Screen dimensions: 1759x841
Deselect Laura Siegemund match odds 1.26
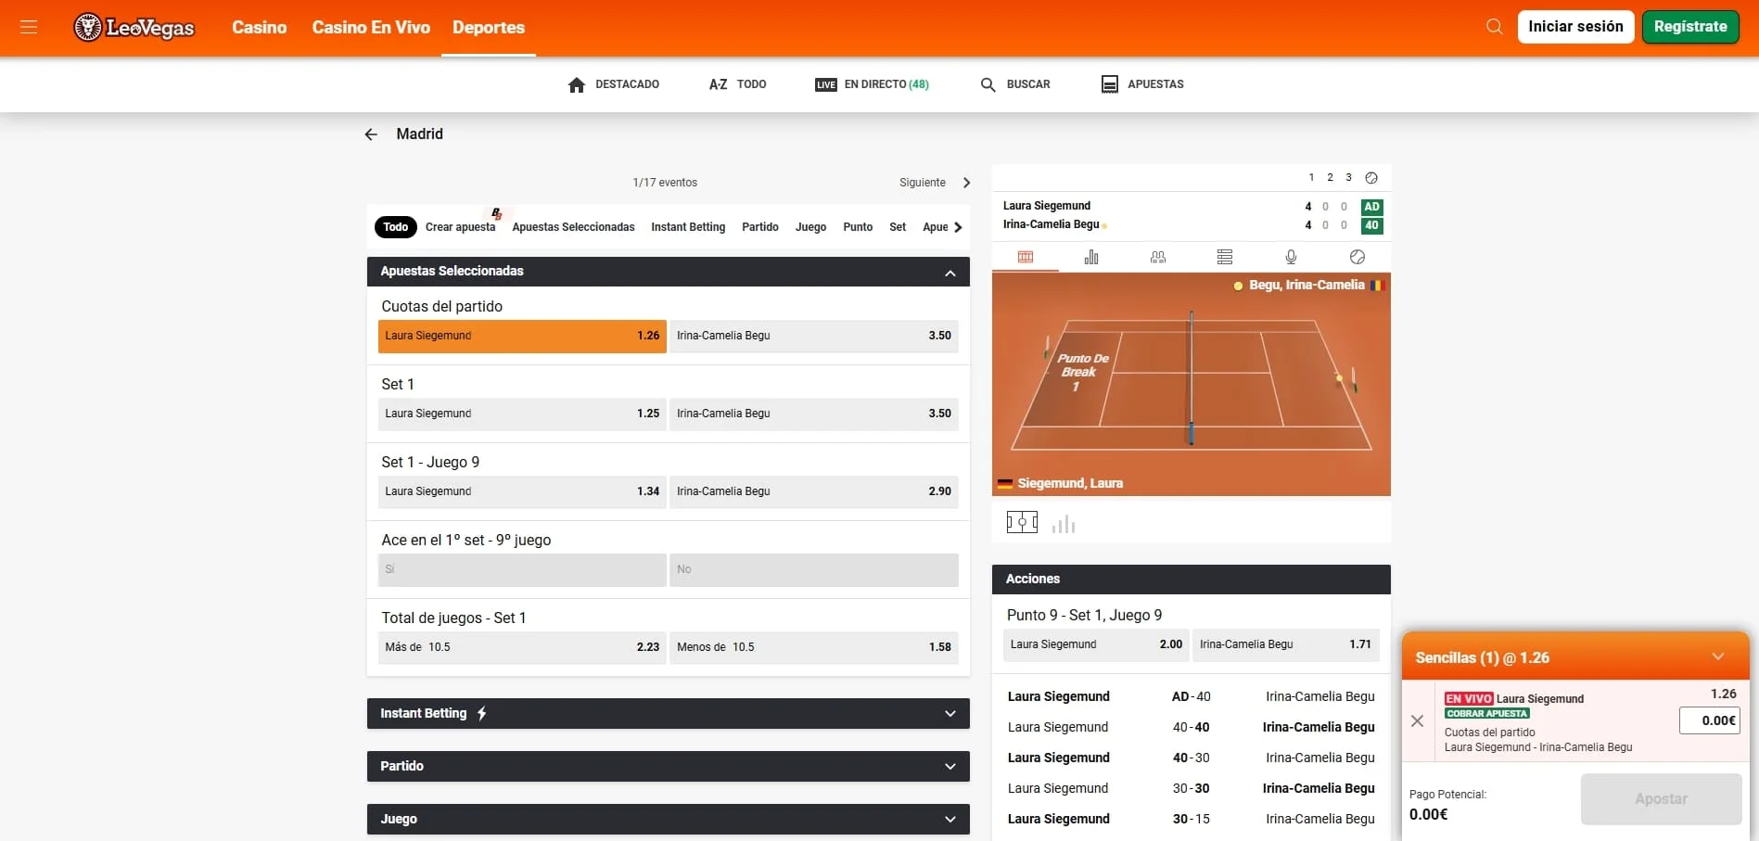click(522, 337)
